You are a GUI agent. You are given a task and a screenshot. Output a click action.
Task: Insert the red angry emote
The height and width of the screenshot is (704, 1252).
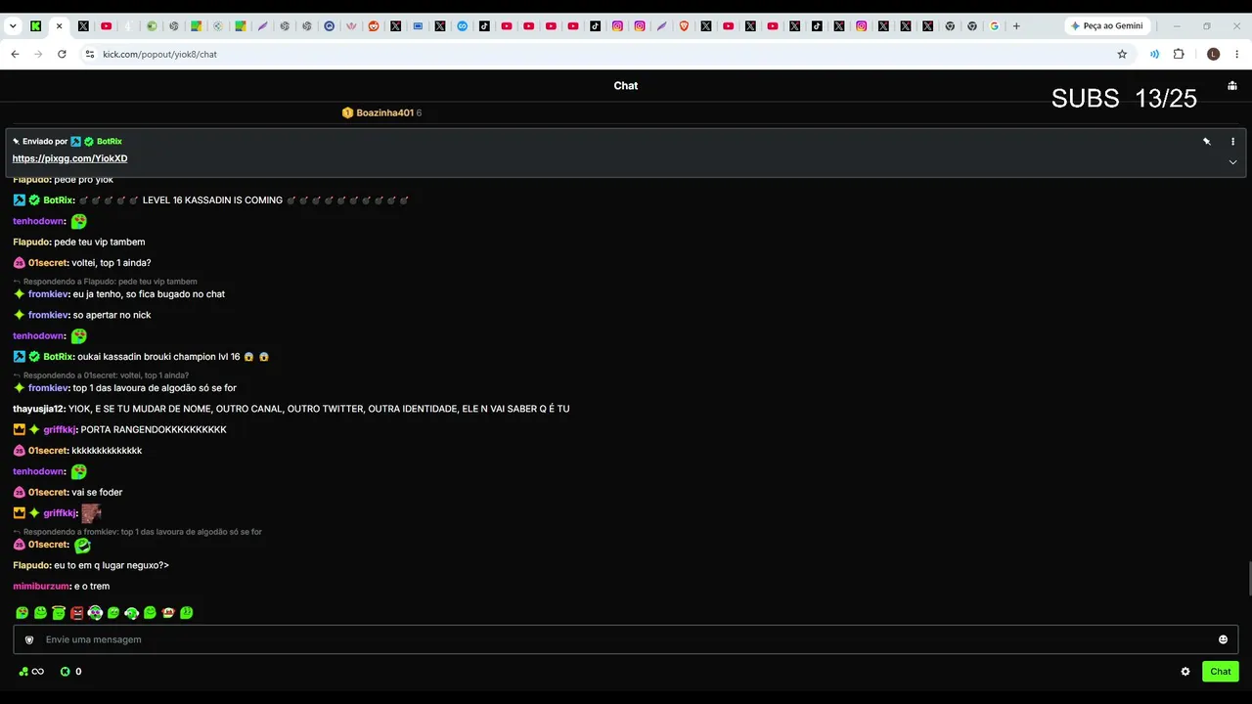tap(77, 613)
